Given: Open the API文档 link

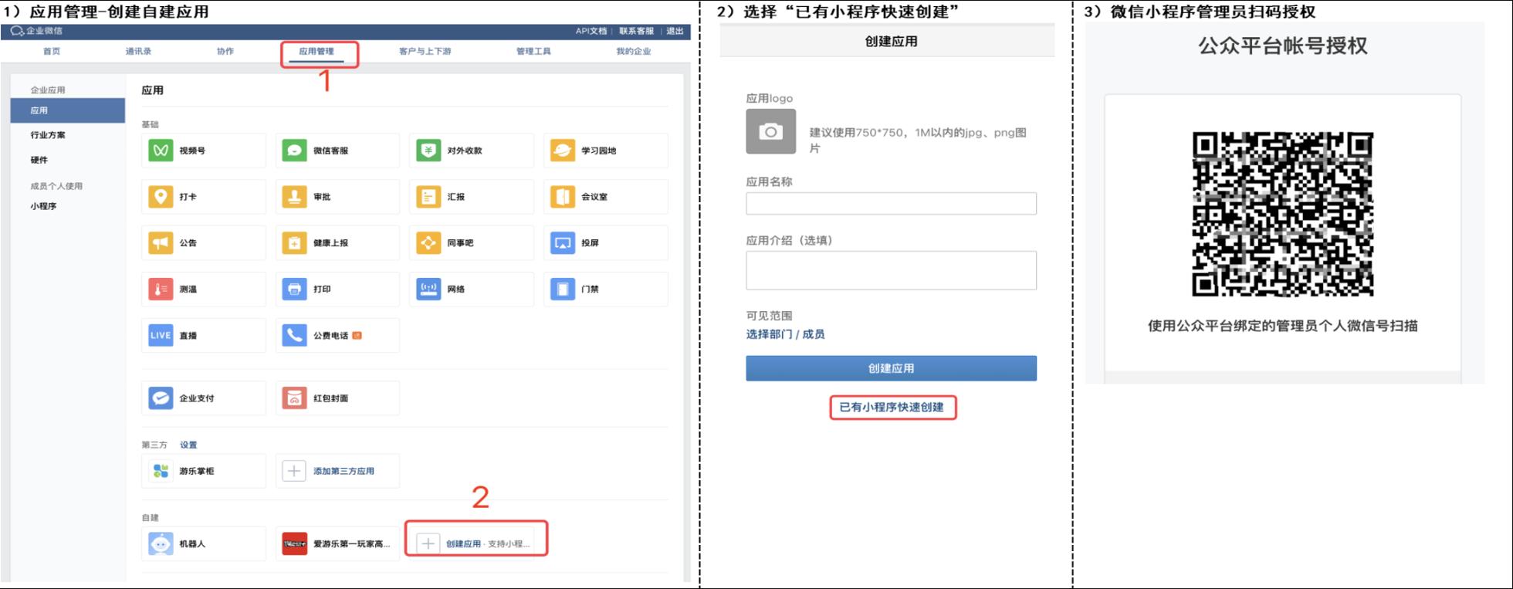Looking at the screenshot, I should point(591,31).
